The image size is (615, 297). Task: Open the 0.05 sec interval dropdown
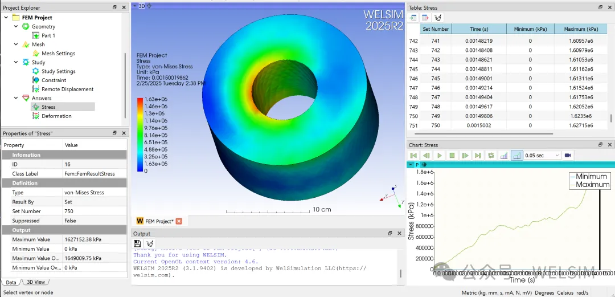542,156
